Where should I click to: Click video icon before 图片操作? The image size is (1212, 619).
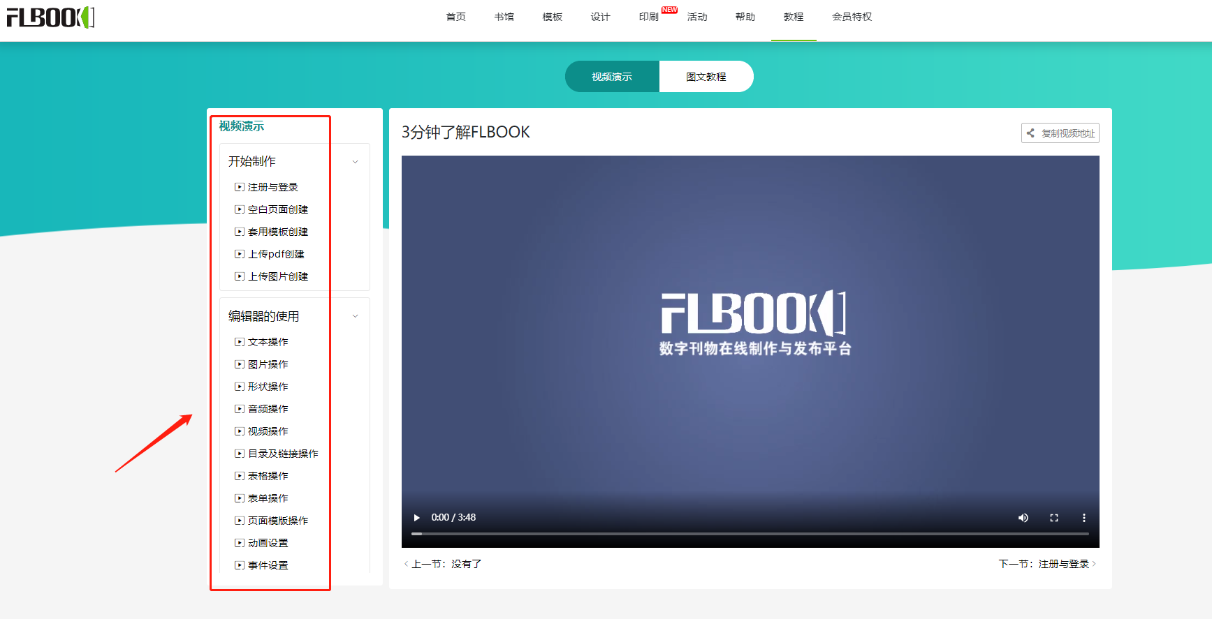click(x=240, y=364)
